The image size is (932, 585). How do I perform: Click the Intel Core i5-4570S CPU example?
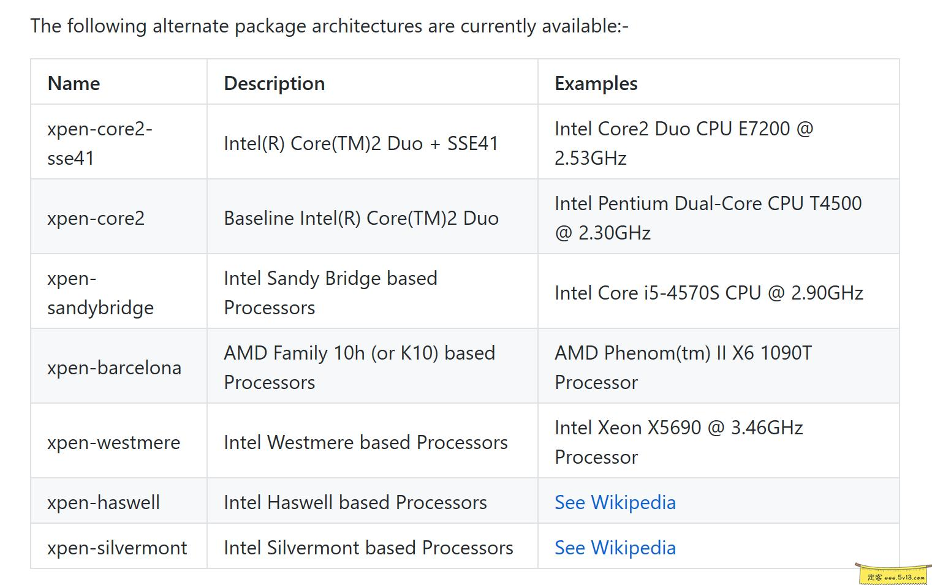708,293
